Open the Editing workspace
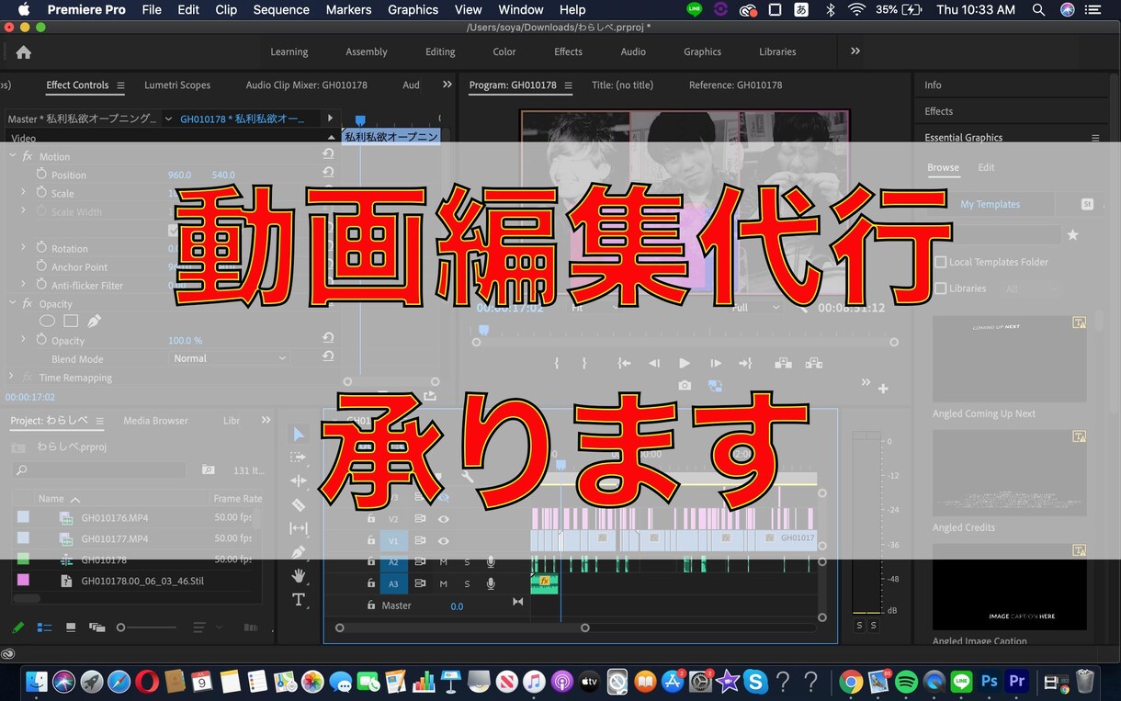This screenshot has height=701, width=1121. click(x=440, y=51)
